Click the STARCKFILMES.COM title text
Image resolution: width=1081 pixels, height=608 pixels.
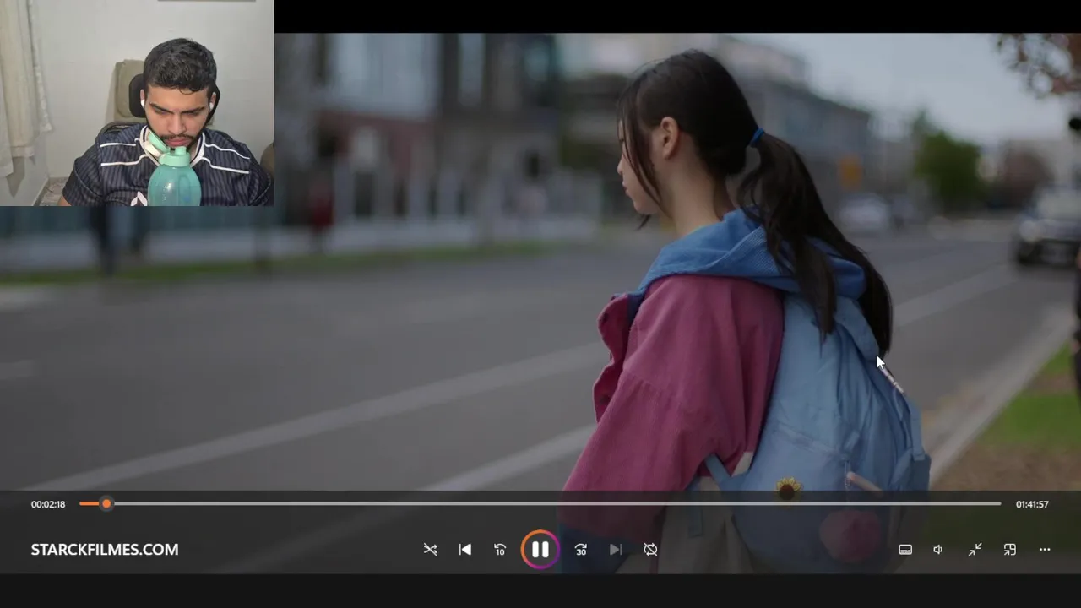[x=105, y=550]
